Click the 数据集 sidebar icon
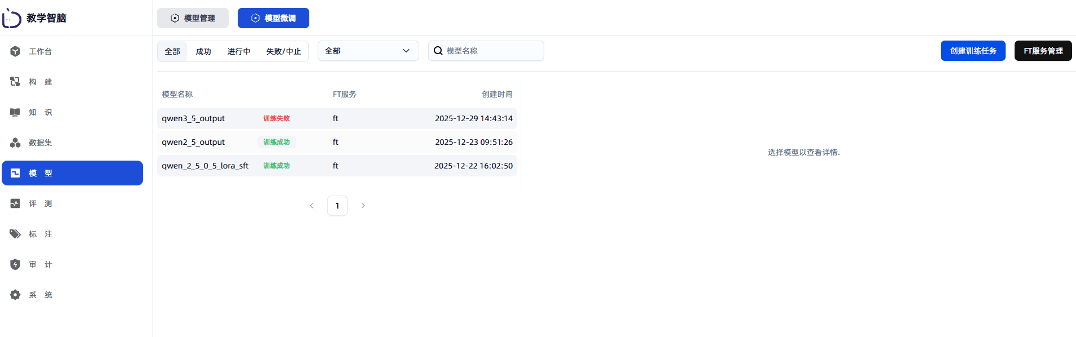1076x337 pixels. (x=15, y=143)
